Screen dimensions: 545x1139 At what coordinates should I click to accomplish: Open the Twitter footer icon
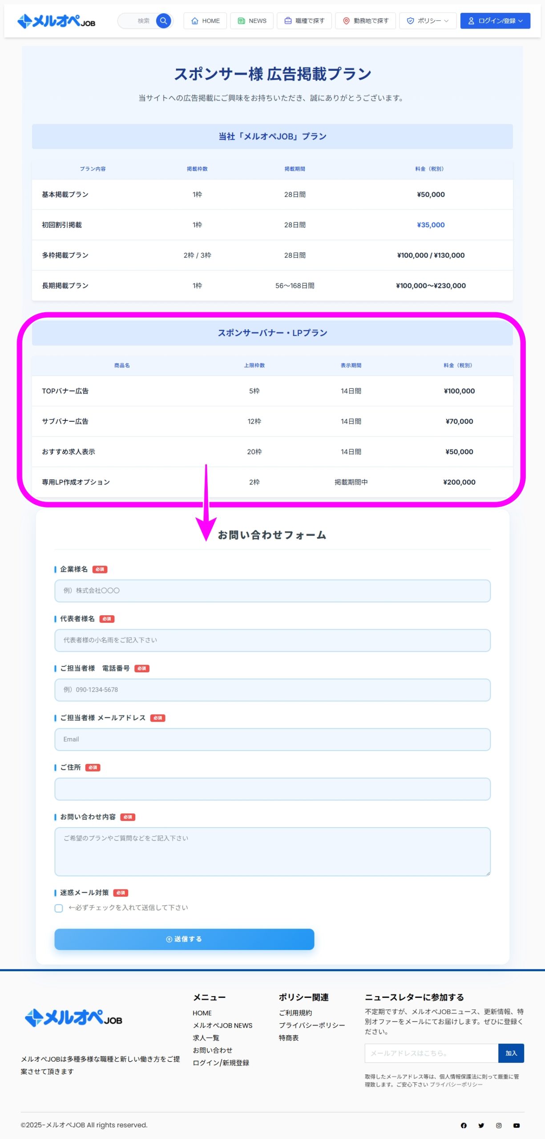point(481,1125)
